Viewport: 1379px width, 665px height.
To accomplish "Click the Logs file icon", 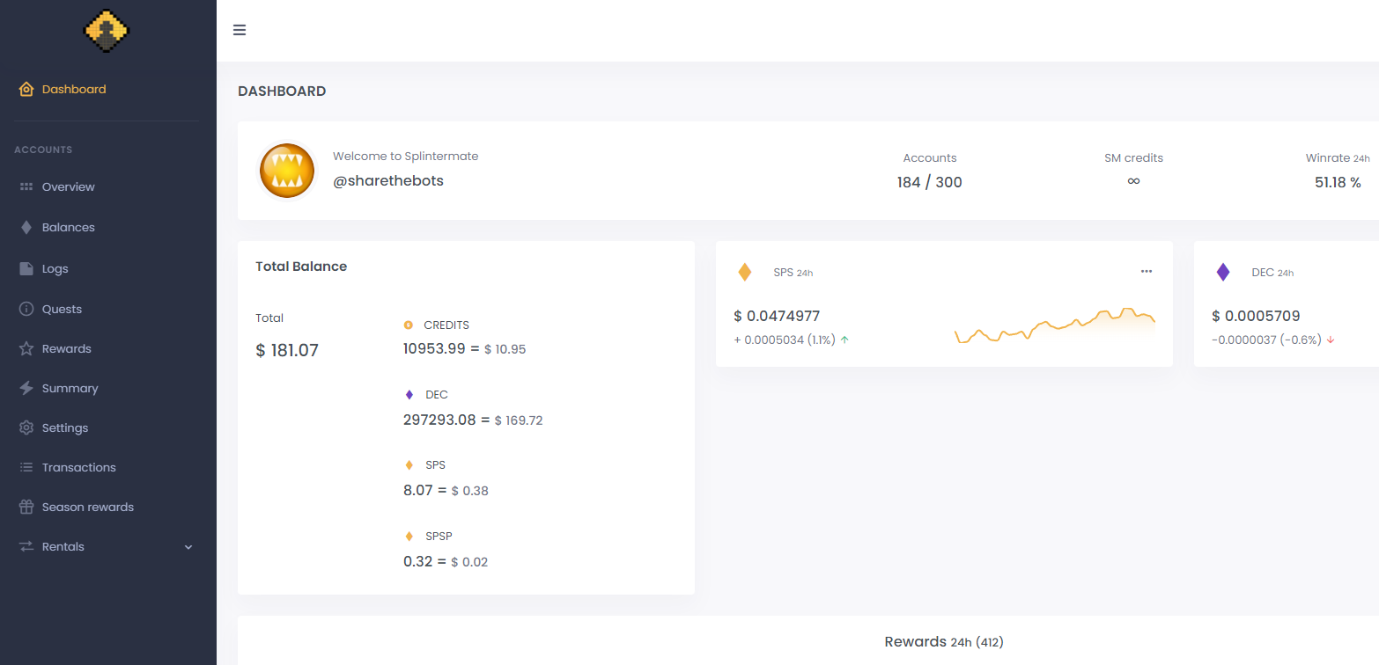I will click(26, 268).
